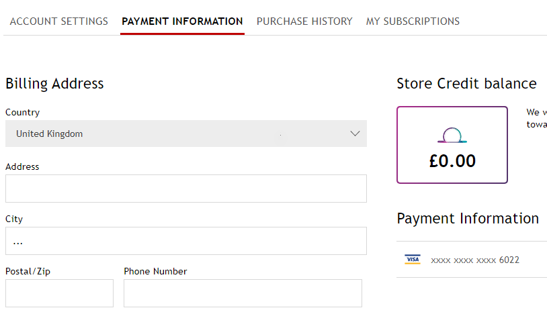
Task: Click the store credit balance icon
Action: click(x=452, y=136)
